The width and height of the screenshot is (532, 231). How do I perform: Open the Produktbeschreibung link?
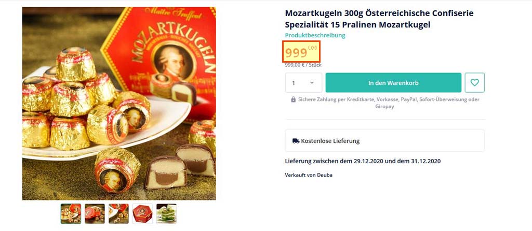click(x=315, y=35)
